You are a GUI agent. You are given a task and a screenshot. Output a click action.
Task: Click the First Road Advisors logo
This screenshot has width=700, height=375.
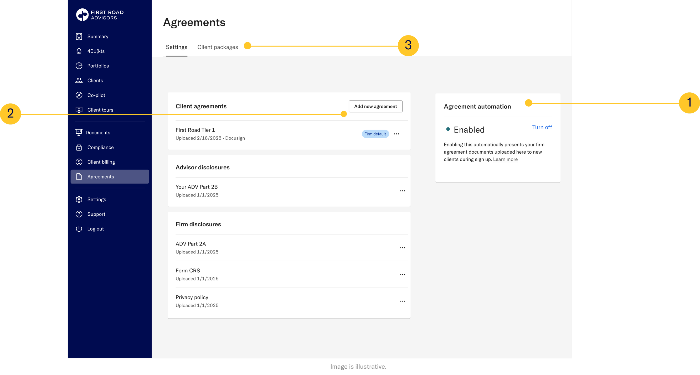[100, 15]
